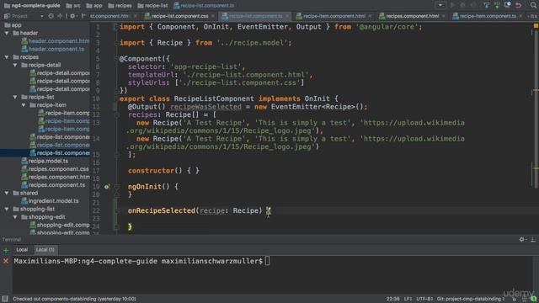This screenshot has height=303, width=539.
Task: Open ingredient.model.ts file
Action: click(x=50, y=201)
